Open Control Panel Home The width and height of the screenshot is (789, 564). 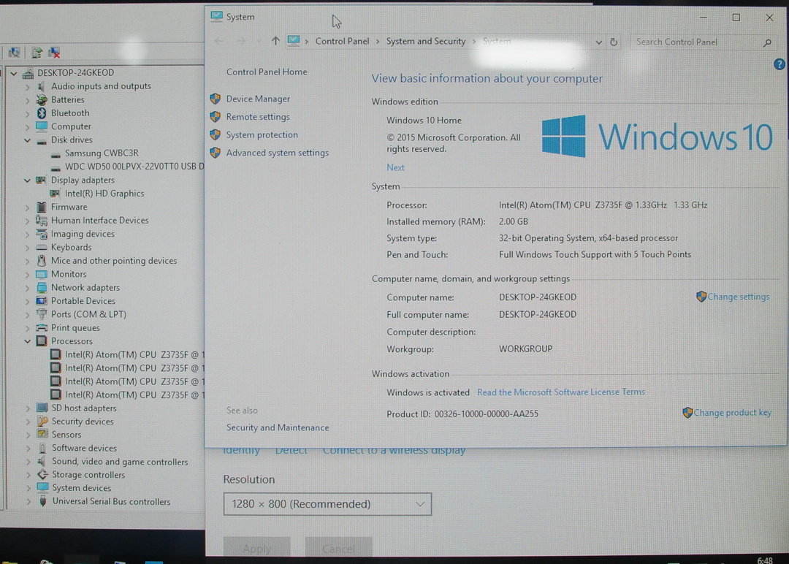point(267,72)
